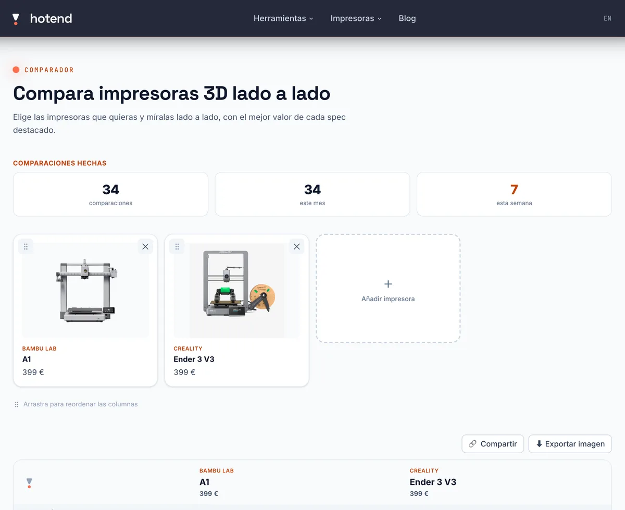Click the Añadir impresora label
This screenshot has width=625, height=510.
click(388, 299)
